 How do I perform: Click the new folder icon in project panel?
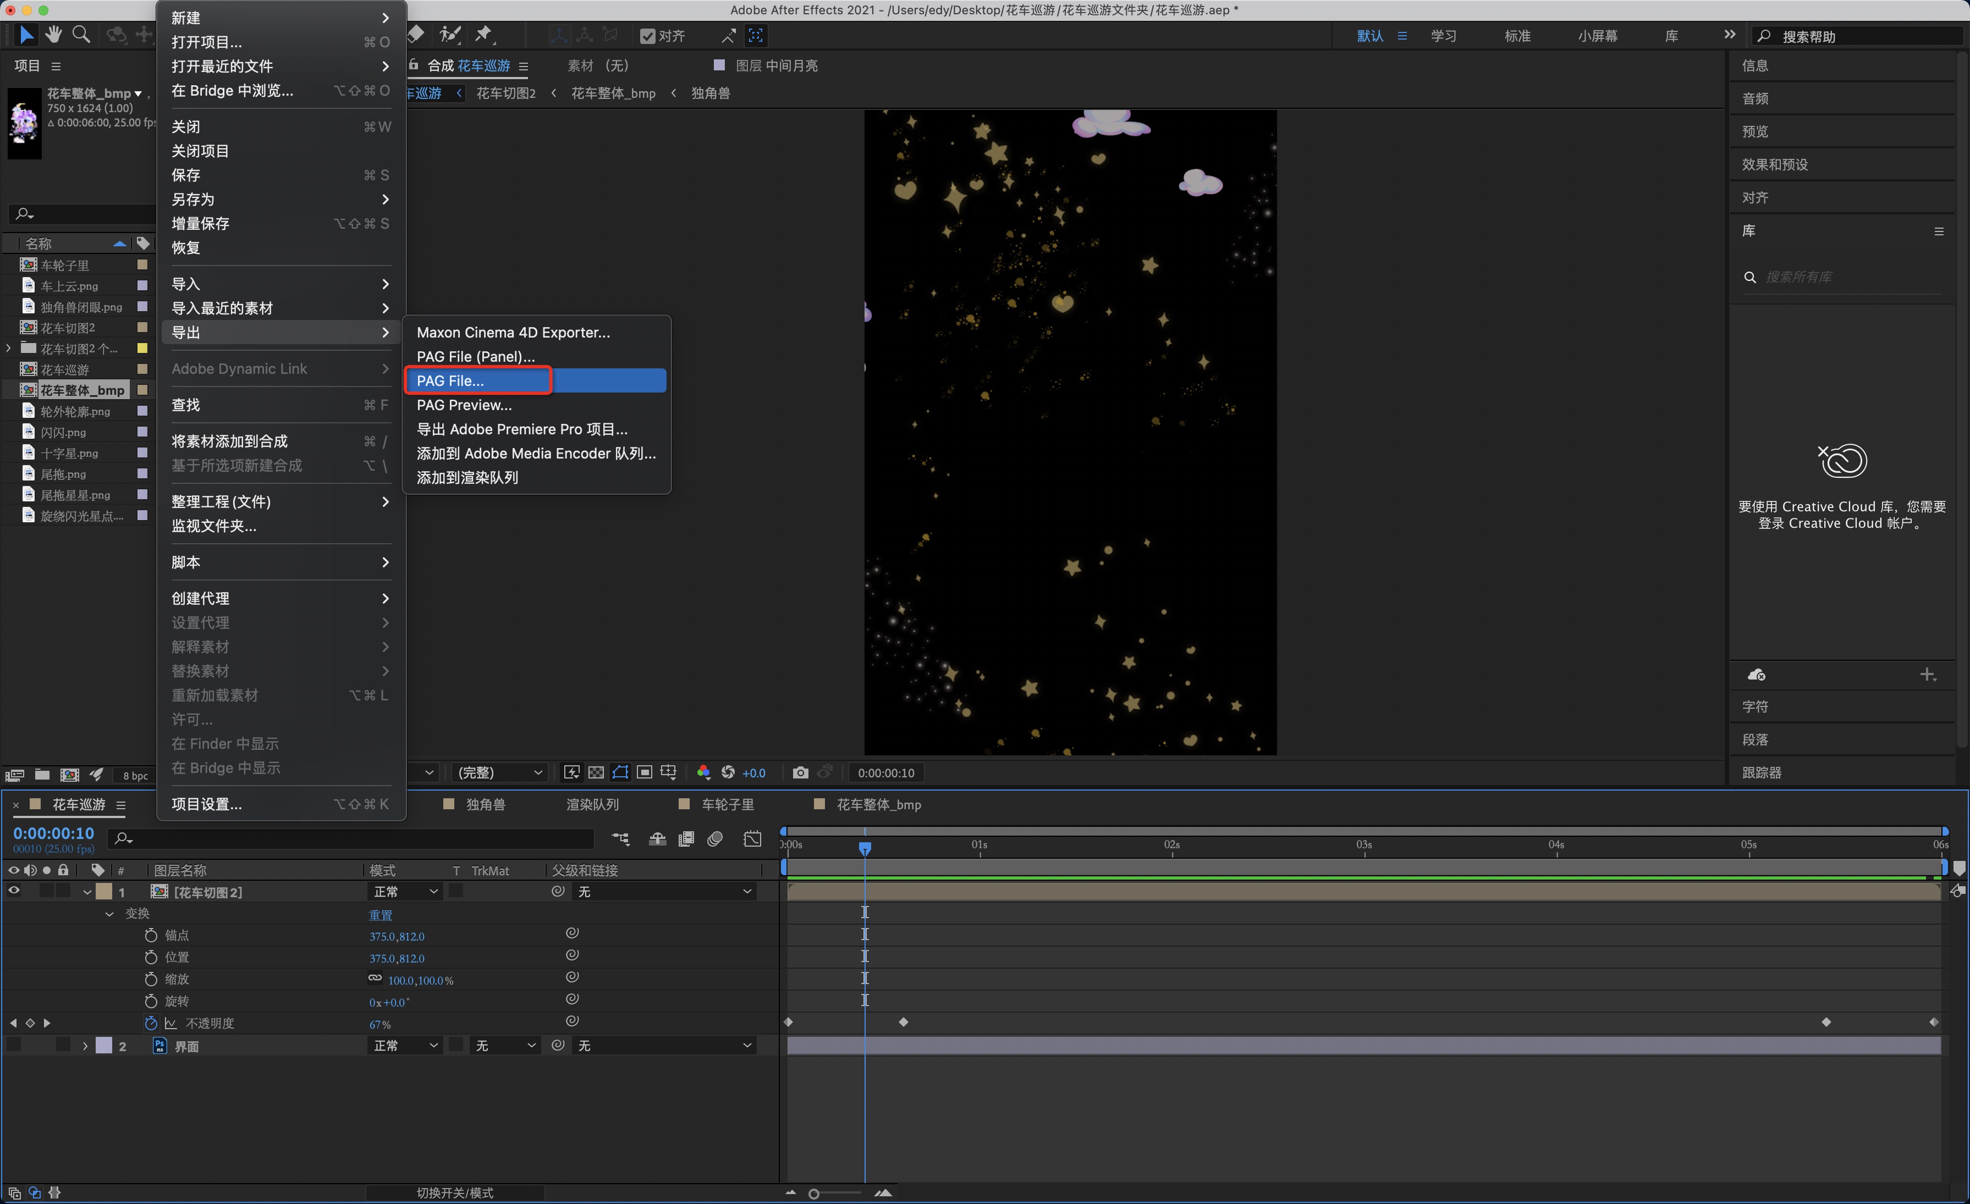[42, 775]
